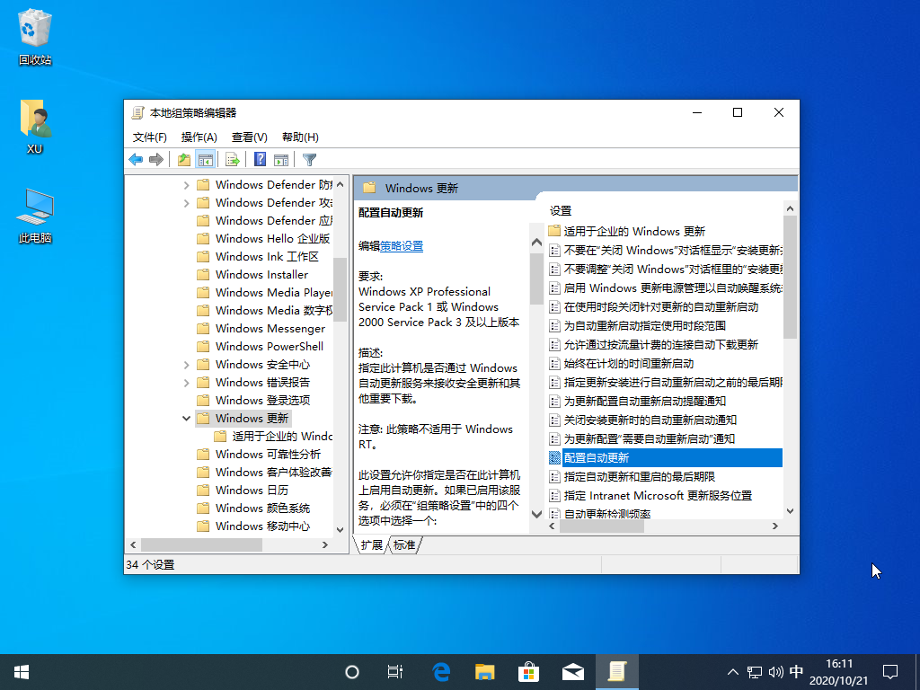Show hidden tray icons chevron
920x690 pixels.
(733, 672)
